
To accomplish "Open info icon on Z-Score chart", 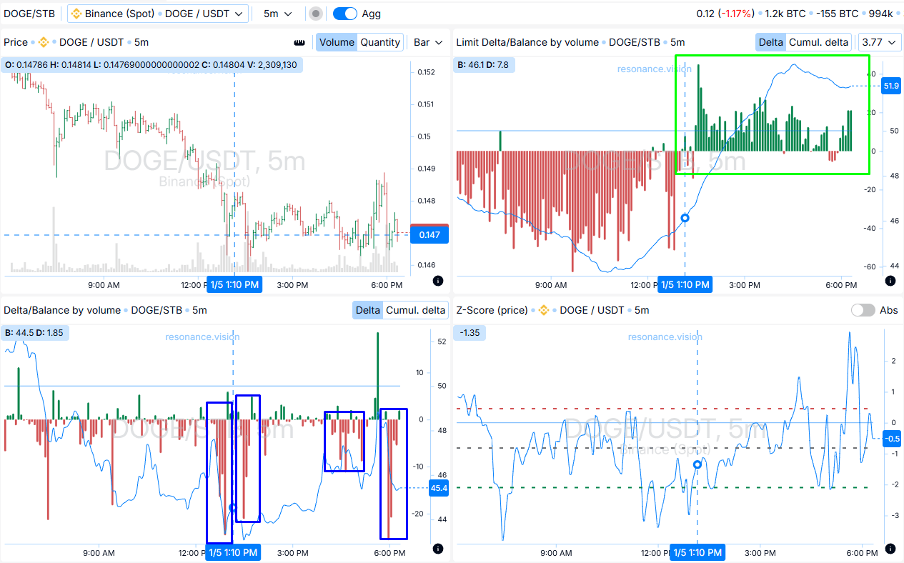I will click(890, 549).
